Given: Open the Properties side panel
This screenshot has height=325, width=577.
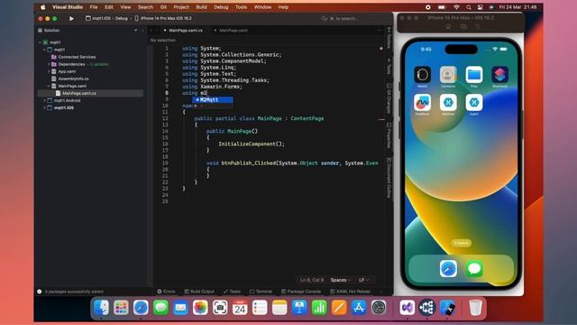Looking at the screenshot, I should pyautogui.click(x=389, y=135).
